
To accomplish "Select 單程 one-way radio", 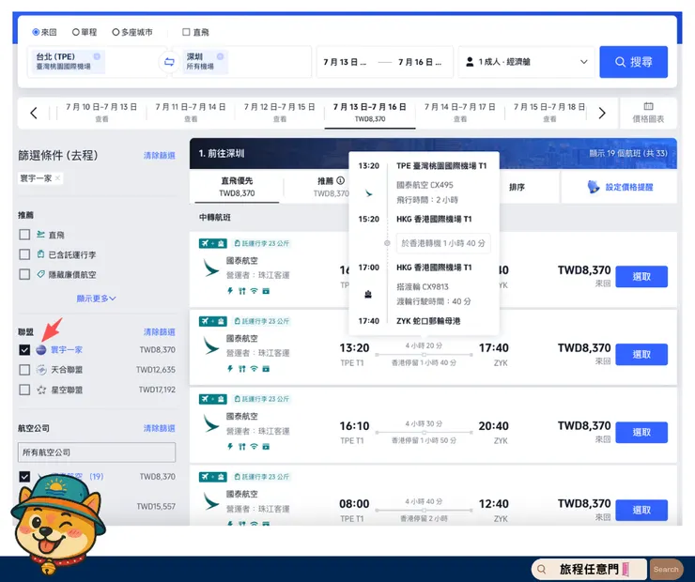I will point(76,32).
